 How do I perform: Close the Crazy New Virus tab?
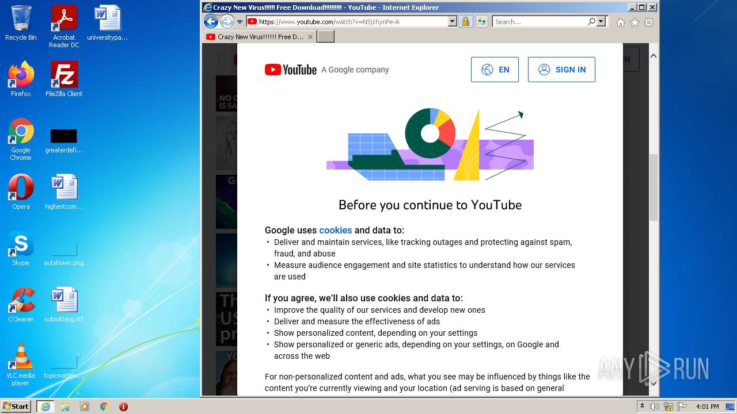(x=310, y=37)
